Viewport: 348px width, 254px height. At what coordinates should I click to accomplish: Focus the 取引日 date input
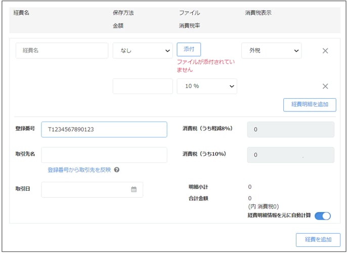86,190
